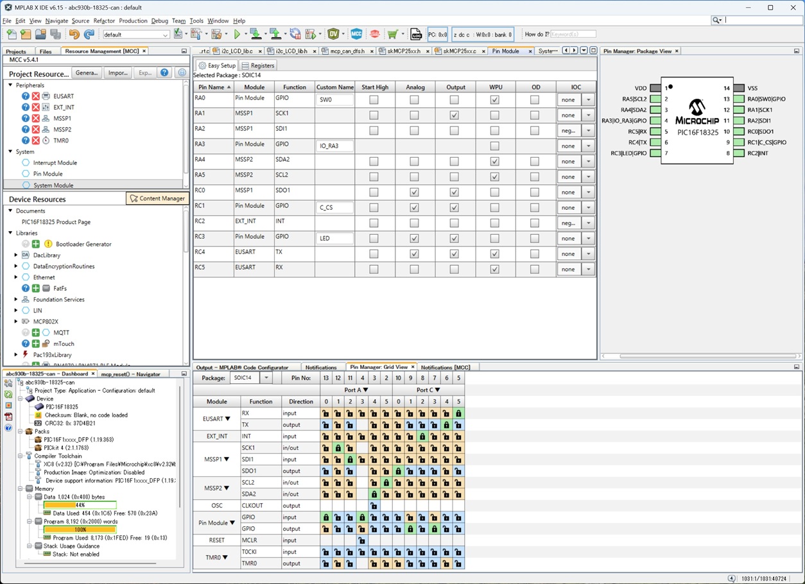805x584 pixels.
Task: Open IOC dropdown for RA0 row
Action: pos(588,99)
